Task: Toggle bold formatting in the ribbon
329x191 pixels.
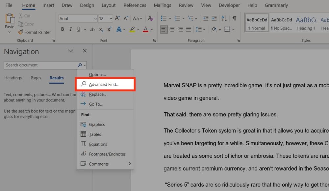Action: [x=63, y=30]
